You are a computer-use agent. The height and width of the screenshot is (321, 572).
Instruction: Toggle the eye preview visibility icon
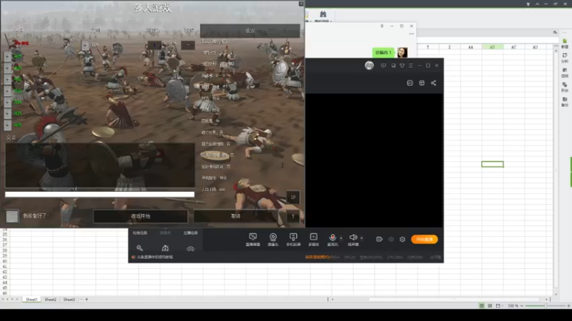[390, 239]
